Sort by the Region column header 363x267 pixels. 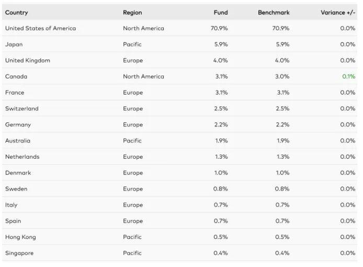point(132,13)
